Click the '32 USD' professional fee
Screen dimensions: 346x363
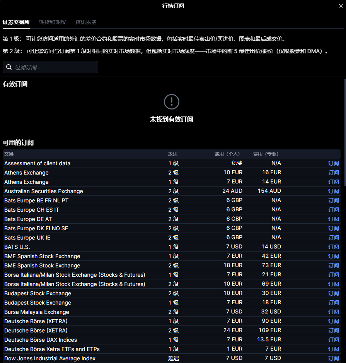click(x=271, y=312)
